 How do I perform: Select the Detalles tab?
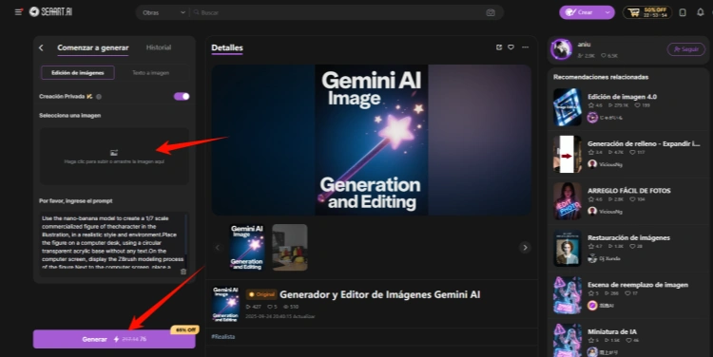(227, 47)
